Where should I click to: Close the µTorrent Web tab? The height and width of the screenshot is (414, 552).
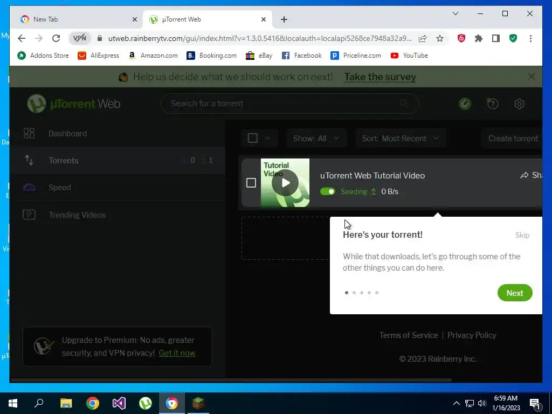[263, 19]
